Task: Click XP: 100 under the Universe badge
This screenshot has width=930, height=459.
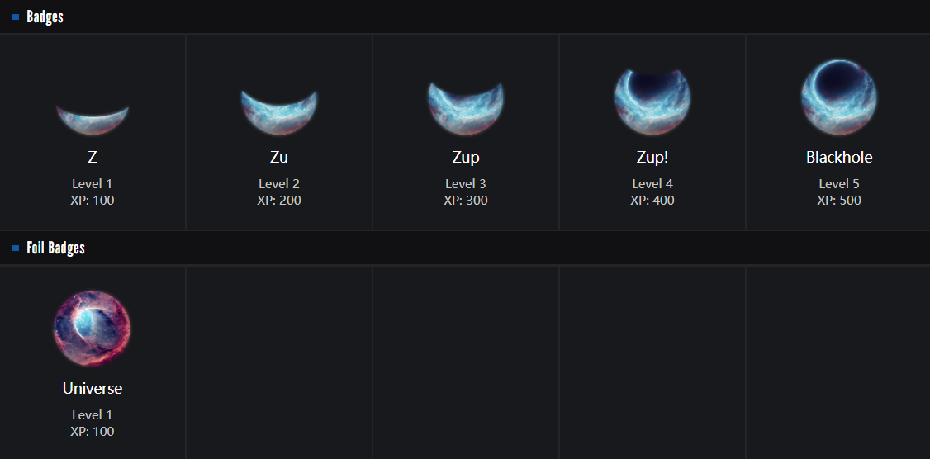Action: point(92,431)
